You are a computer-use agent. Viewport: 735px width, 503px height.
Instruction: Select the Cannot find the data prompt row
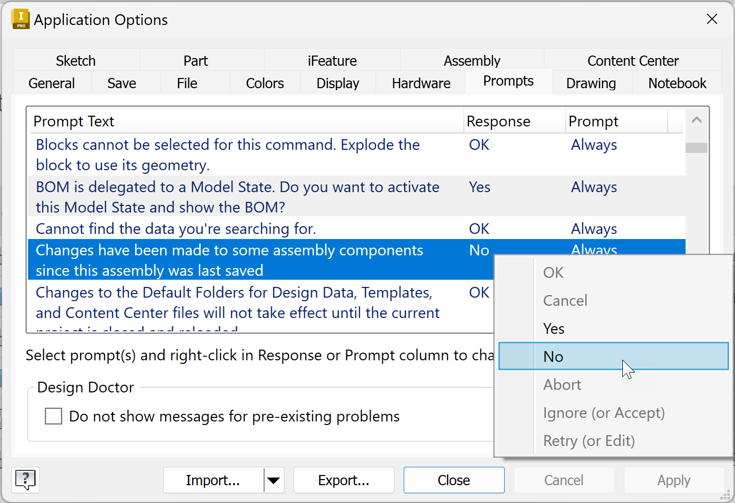(176, 229)
